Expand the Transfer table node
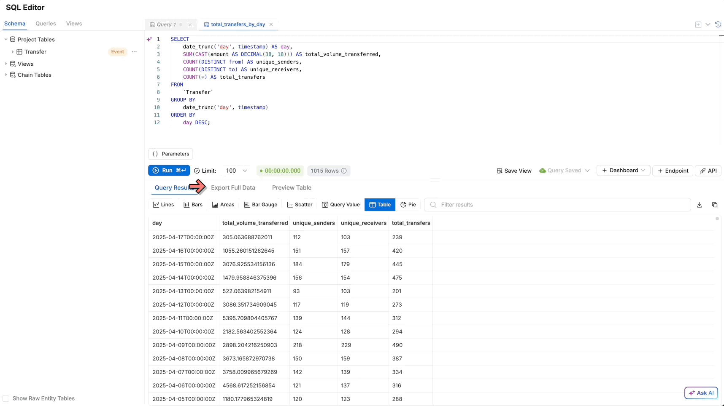The image size is (724, 406). click(x=13, y=52)
